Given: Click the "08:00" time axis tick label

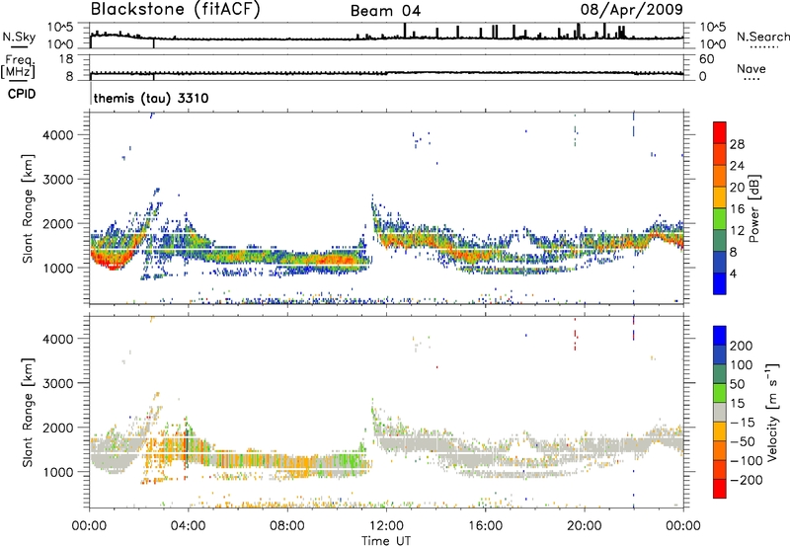Looking at the screenshot, I should point(287,526).
